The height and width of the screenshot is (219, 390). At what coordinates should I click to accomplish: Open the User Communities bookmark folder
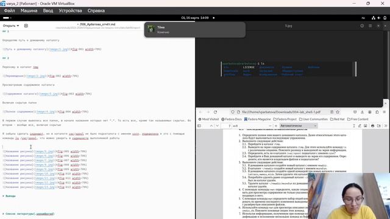tap(313, 119)
